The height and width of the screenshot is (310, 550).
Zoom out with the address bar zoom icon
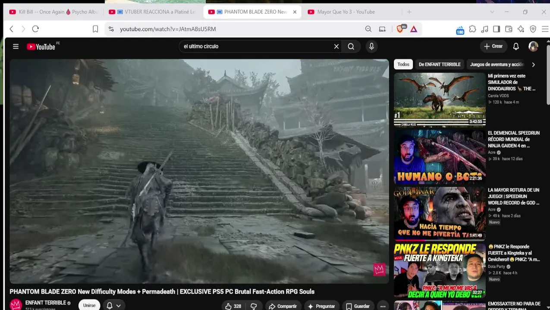coord(368,29)
